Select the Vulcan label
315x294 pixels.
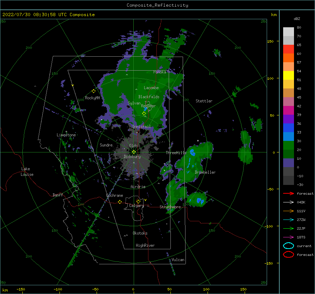tap(178, 260)
